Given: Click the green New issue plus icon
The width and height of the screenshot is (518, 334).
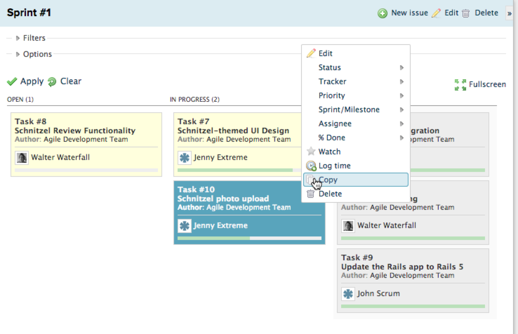Looking at the screenshot, I should click(x=383, y=13).
